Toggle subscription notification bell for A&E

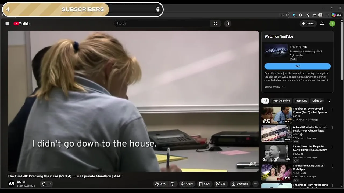44,184
